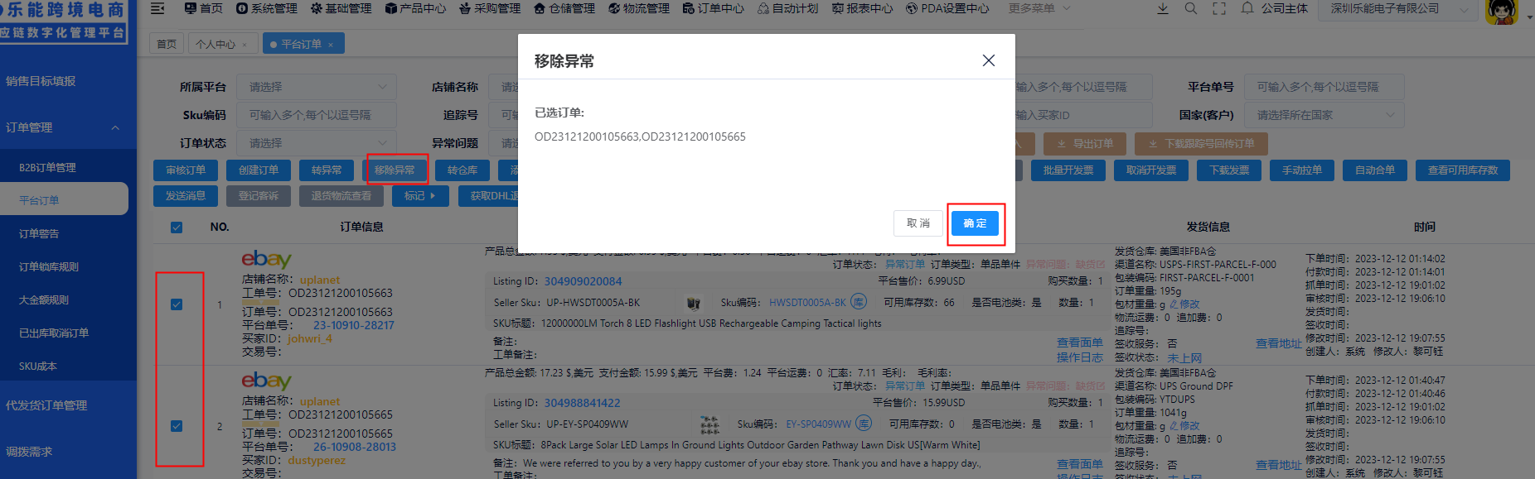This screenshot has width=1535, height=479.
Task: Click the 移除异常 toolbar button
Action: click(395, 170)
